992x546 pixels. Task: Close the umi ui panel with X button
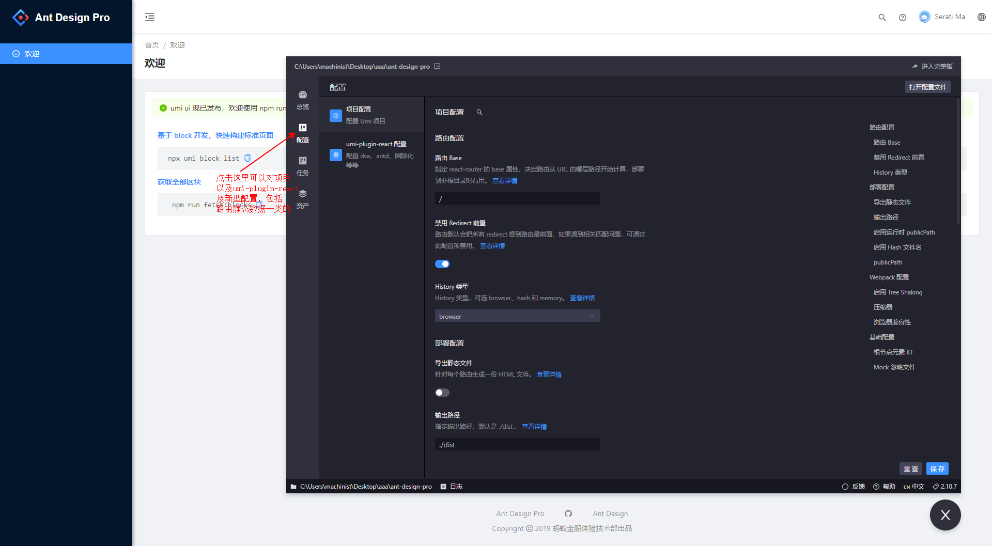tap(946, 515)
